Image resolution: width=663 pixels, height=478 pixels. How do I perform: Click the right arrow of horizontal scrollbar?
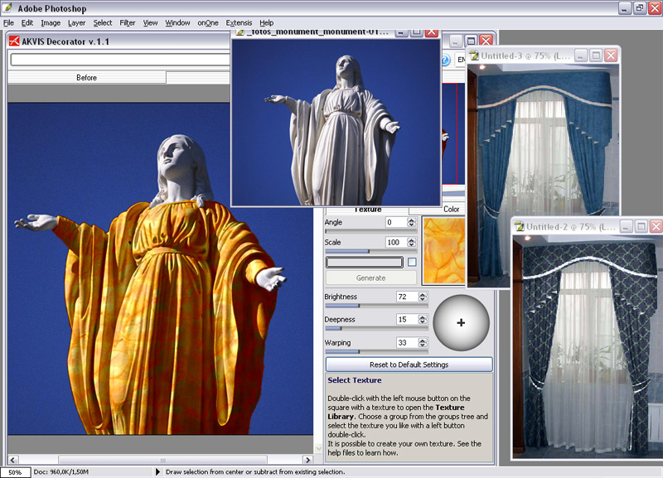coord(307,460)
